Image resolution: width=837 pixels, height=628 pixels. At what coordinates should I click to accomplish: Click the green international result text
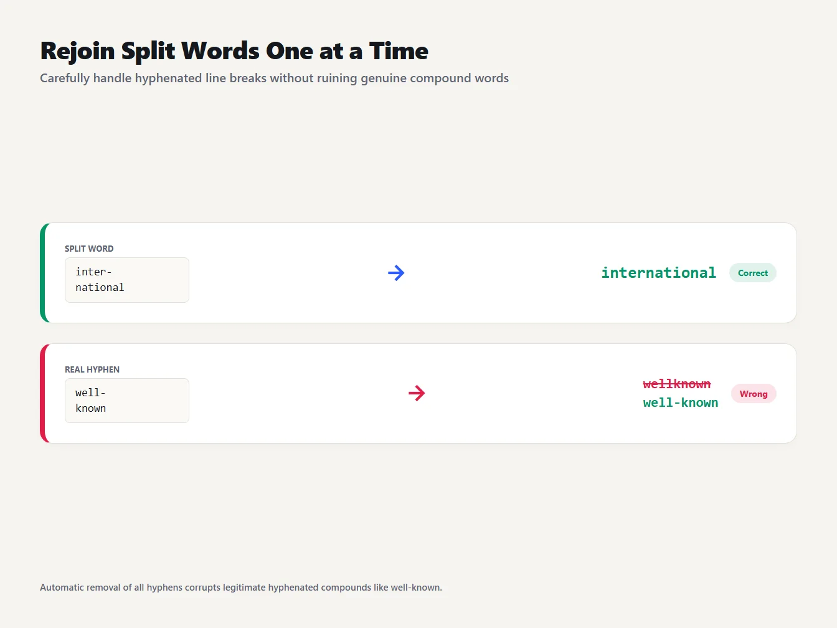coord(658,273)
